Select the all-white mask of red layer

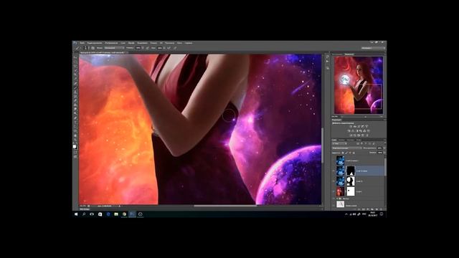click(351, 191)
